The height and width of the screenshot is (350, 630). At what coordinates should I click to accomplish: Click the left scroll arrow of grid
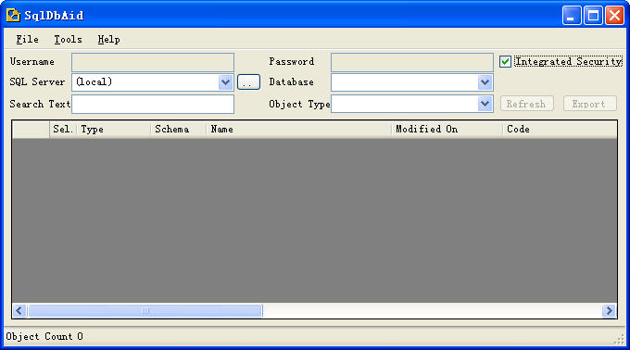coord(19,311)
